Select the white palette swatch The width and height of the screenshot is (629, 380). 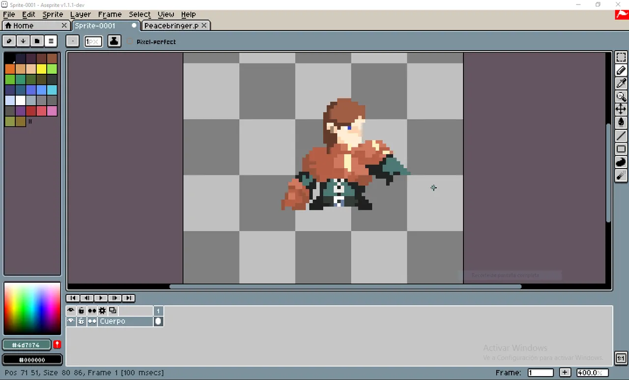[x=20, y=100]
